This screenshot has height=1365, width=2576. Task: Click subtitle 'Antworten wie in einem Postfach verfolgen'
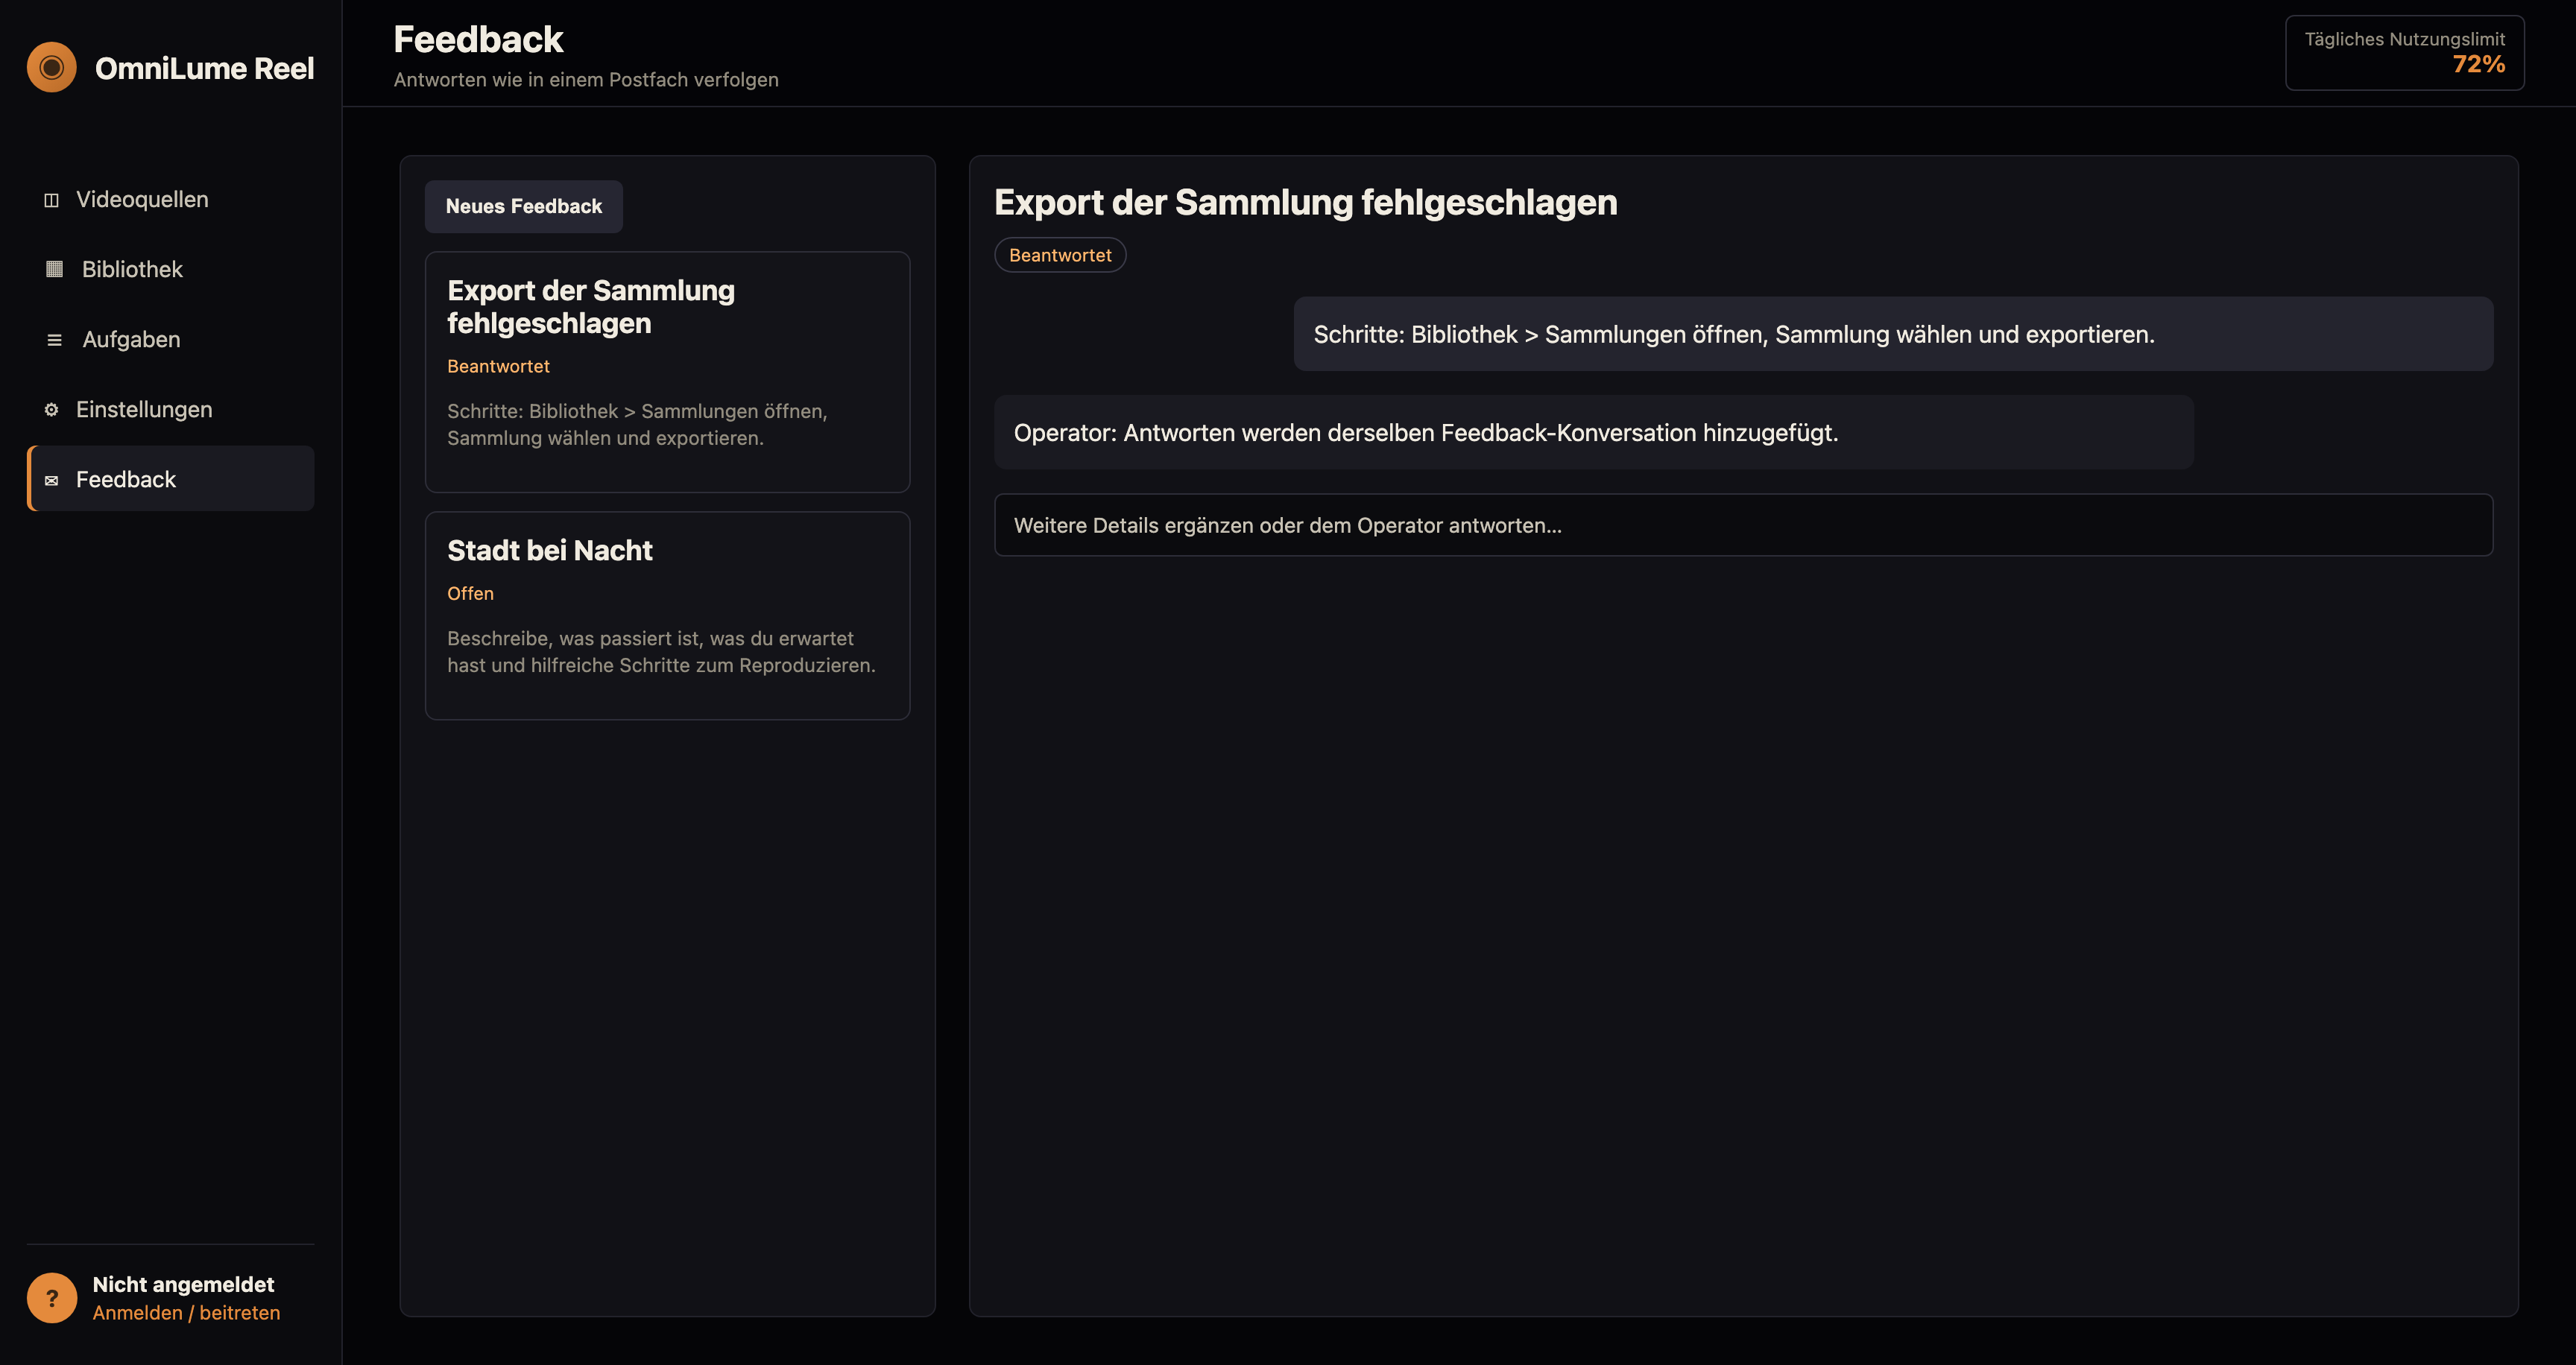586,80
